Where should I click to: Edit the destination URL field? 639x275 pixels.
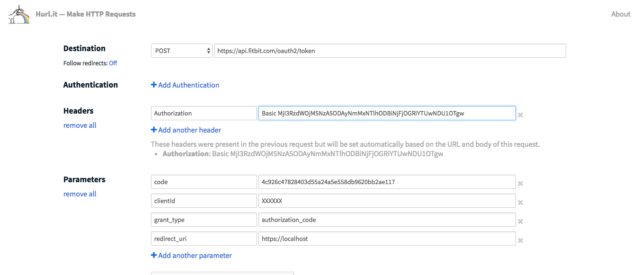pos(390,51)
